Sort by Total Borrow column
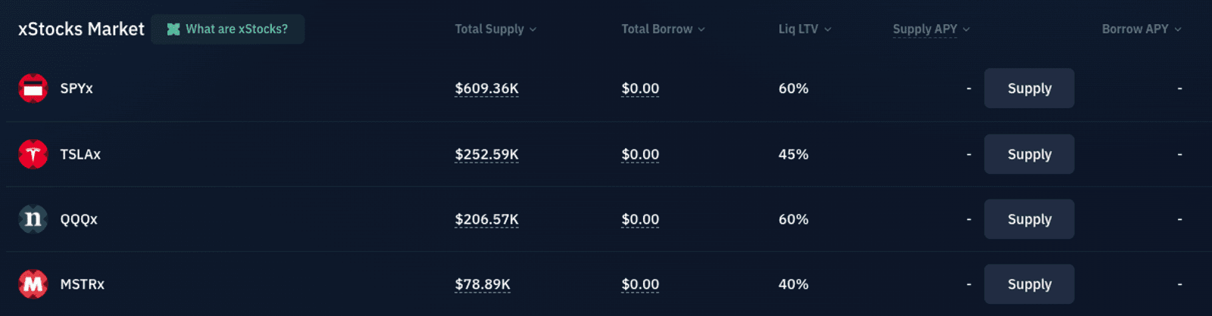This screenshot has height=316, width=1212. coord(663,29)
